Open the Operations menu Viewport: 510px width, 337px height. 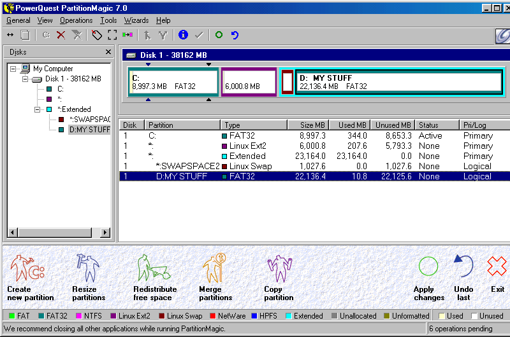(x=76, y=20)
